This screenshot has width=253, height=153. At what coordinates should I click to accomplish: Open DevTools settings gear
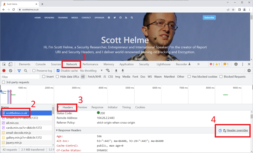[236, 64]
